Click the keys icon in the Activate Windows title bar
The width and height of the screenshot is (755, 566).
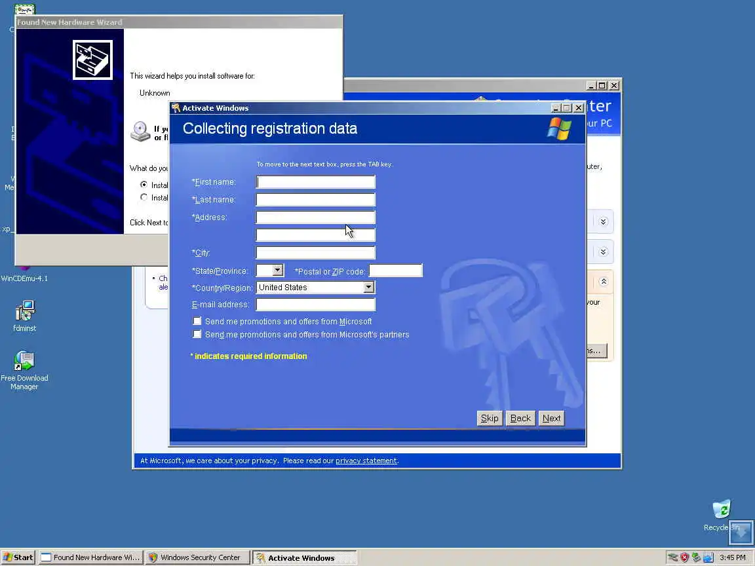[176, 108]
